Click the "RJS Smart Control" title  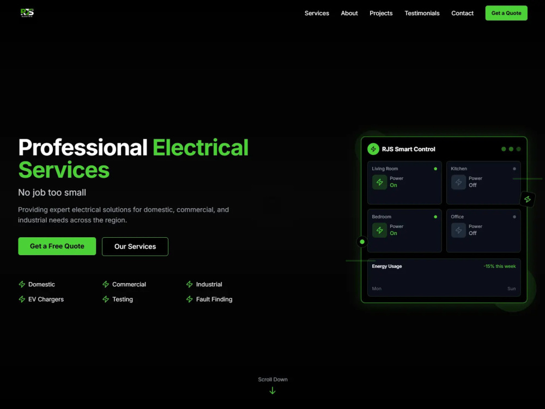(408, 149)
